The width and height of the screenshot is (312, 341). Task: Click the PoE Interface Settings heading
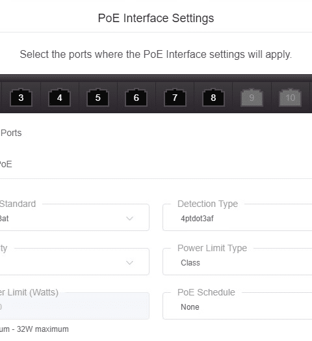[x=156, y=18]
